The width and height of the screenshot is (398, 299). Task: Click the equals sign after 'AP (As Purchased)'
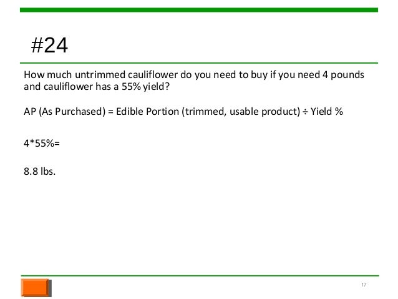pyautogui.click(x=110, y=112)
